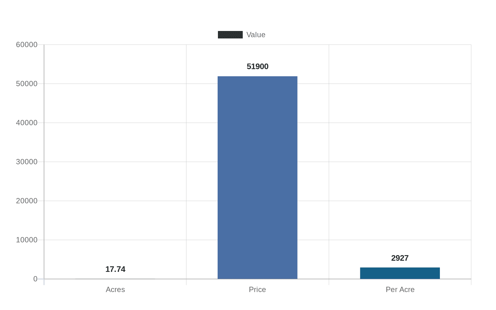Image resolution: width=496 pixels, height=310 pixels.
Task: Toggle the Value dataset legend label
Action: 256,35
